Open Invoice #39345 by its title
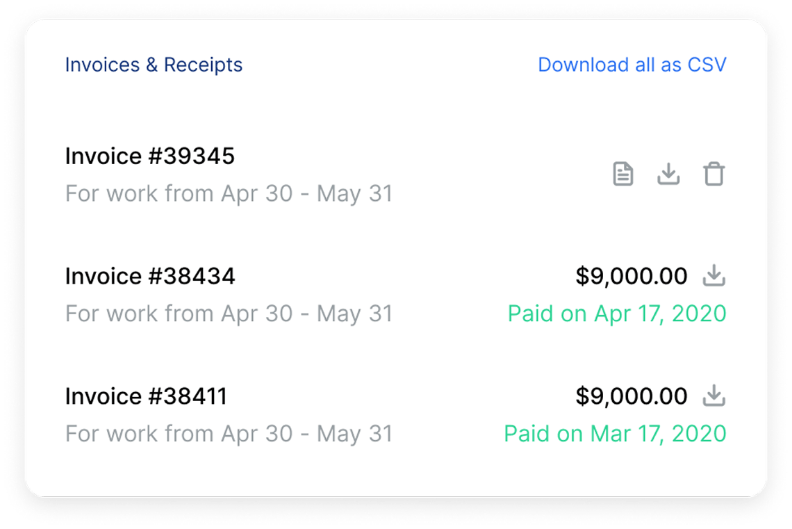 [150, 156]
